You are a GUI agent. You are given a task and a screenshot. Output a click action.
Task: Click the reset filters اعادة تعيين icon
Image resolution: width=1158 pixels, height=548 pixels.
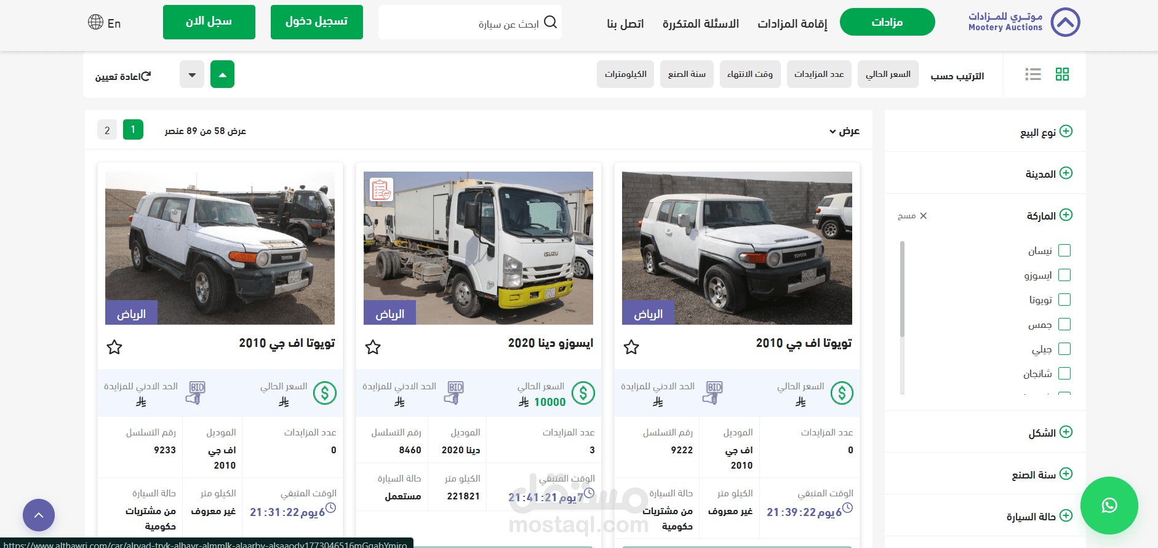(123, 76)
